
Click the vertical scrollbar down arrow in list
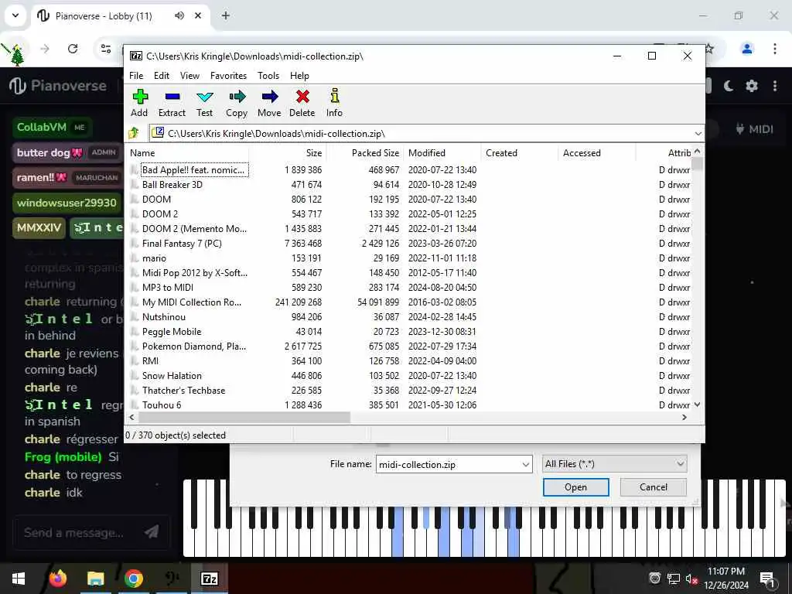pos(697,405)
